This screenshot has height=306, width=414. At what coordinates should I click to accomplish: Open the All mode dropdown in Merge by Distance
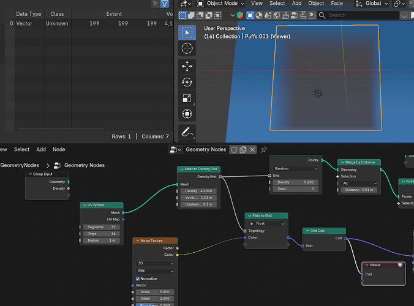click(x=359, y=183)
